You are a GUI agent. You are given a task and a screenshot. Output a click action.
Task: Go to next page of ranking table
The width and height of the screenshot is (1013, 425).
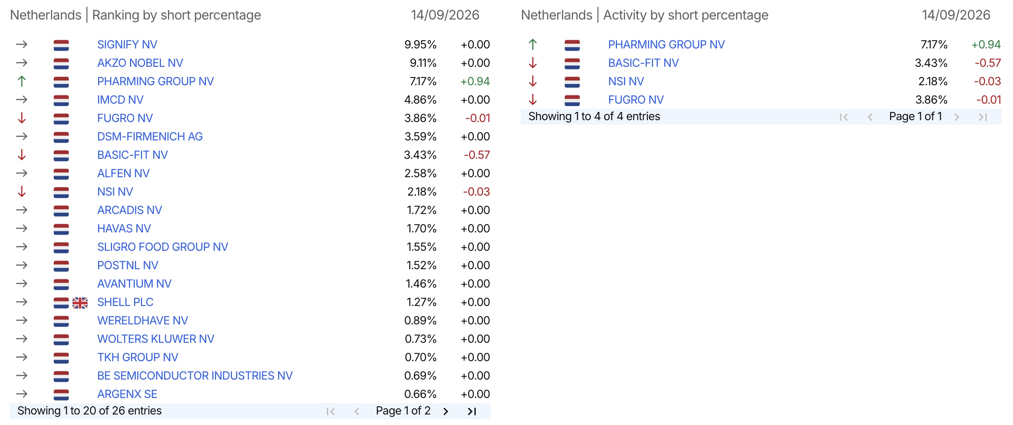pyautogui.click(x=446, y=411)
